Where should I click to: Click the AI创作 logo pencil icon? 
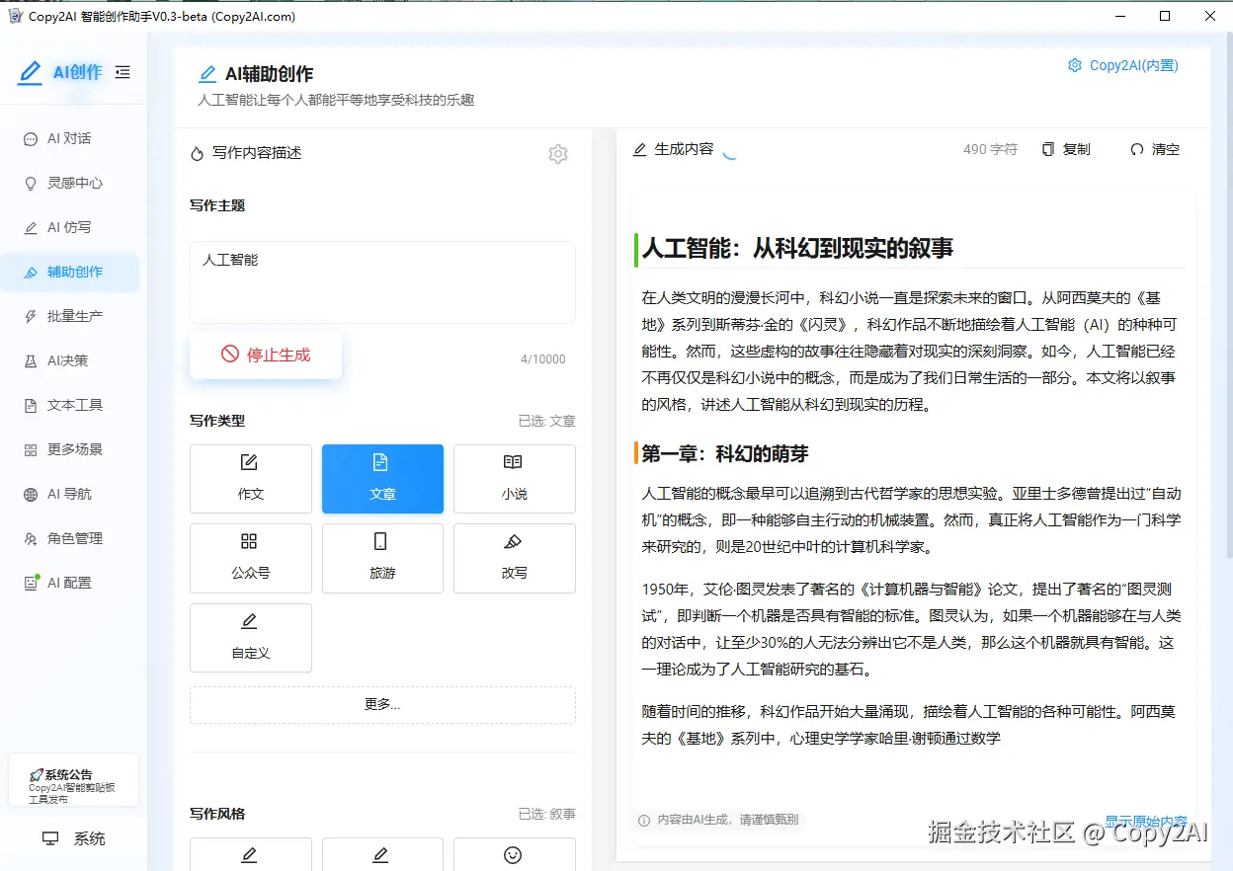tap(31, 72)
